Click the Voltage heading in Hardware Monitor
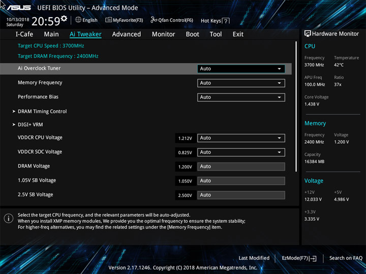366x274 pixels. [x=314, y=181]
